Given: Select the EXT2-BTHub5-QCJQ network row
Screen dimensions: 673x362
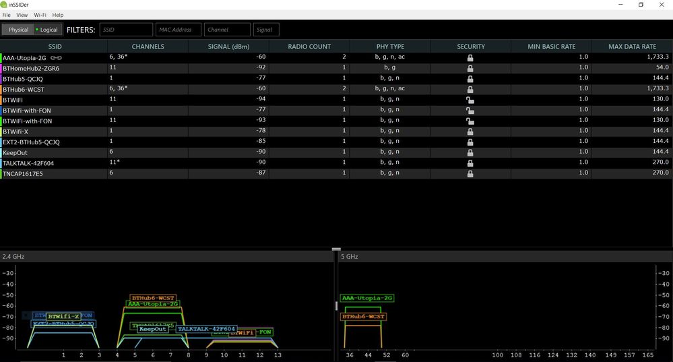Looking at the screenshot, I should (337, 142).
